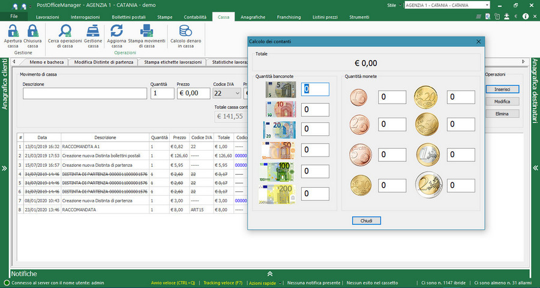
Task: Open the File menu
Action: pyautogui.click(x=14, y=17)
